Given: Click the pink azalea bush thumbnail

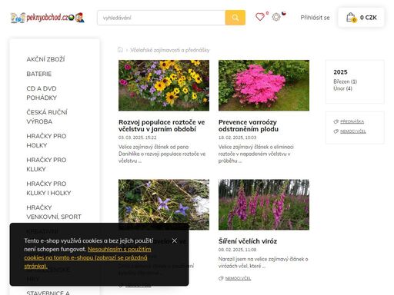Looking at the screenshot, I should (x=264, y=85).
